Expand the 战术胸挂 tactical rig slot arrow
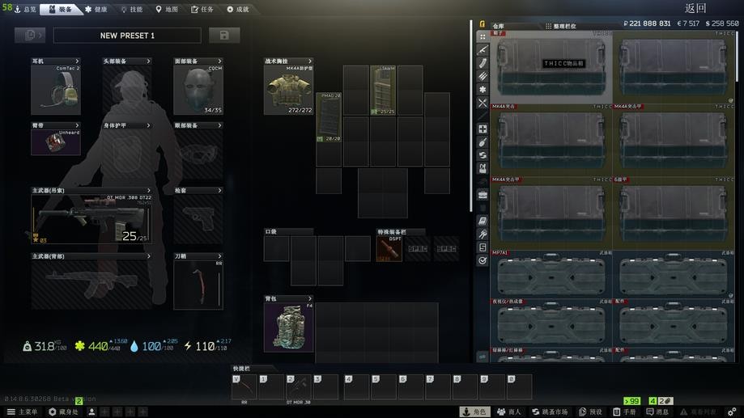Viewport: 744px width, 418px height. point(310,61)
